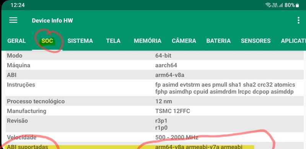Tap the 12:24 clock in status bar

pos(18,5)
